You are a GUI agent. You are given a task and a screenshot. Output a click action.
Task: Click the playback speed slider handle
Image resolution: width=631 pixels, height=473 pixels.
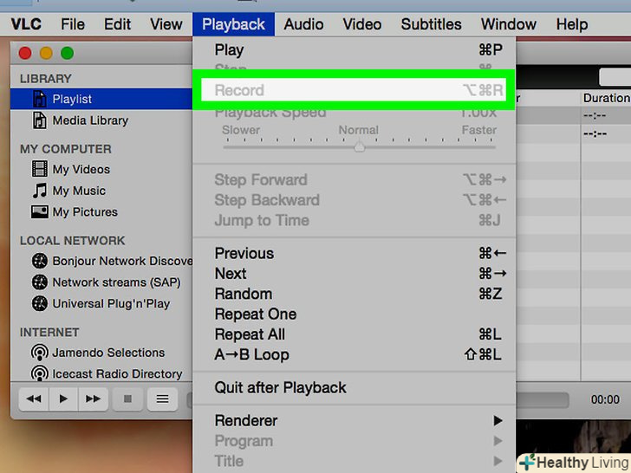point(360,146)
